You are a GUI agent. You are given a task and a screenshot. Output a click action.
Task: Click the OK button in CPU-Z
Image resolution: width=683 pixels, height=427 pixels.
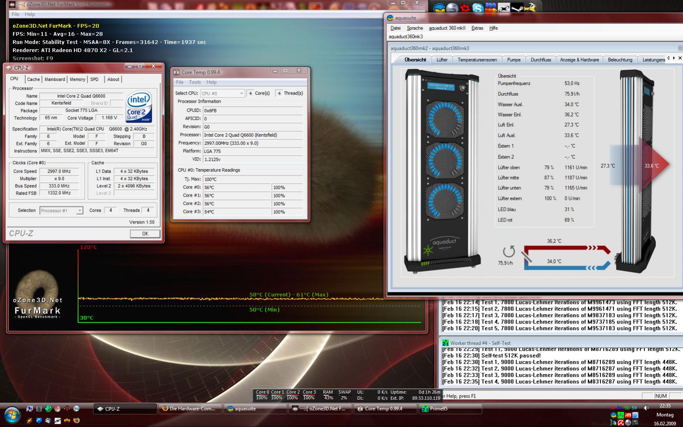point(145,234)
